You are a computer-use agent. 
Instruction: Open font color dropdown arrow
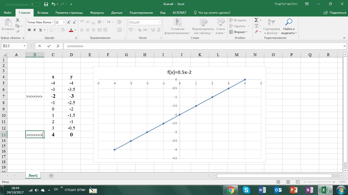(75, 30)
